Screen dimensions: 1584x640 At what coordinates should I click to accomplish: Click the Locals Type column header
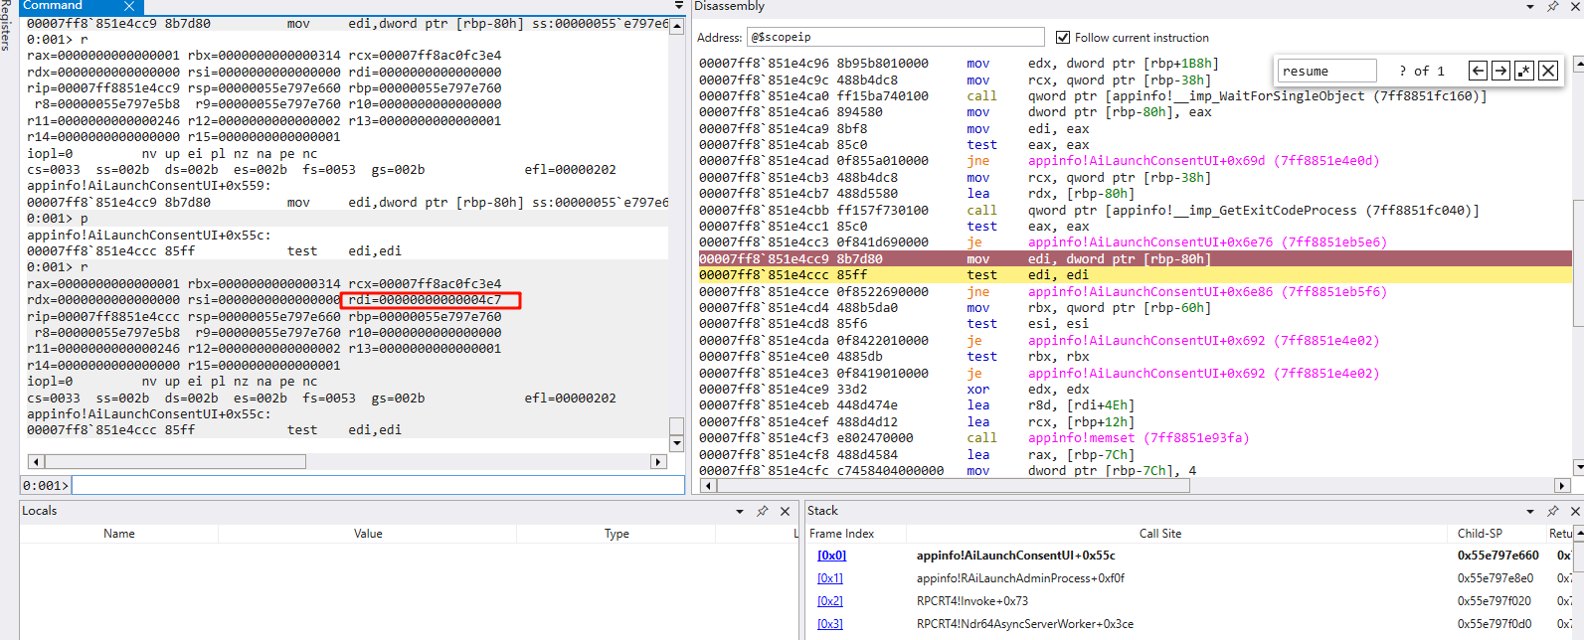click(x=616, y=534)
